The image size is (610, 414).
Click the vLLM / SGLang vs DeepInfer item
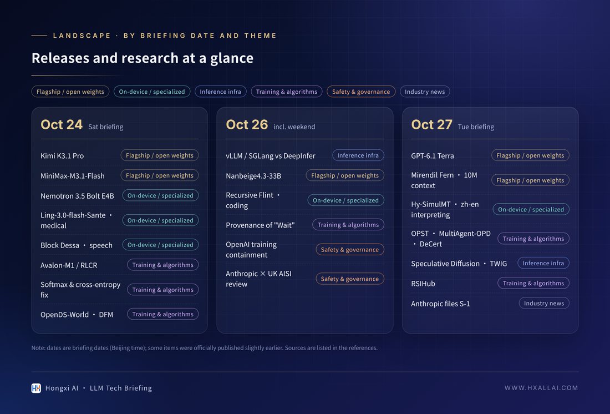(271, 155)
